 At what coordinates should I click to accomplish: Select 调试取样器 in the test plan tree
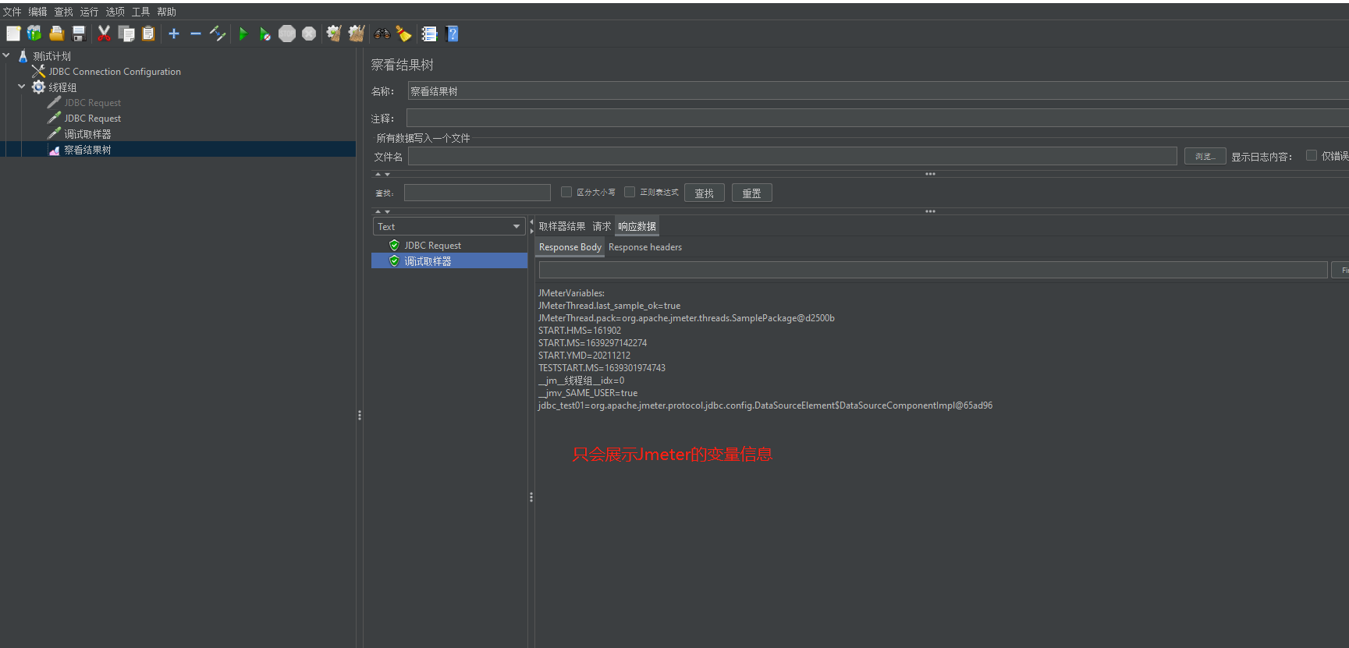click(87, 134)
